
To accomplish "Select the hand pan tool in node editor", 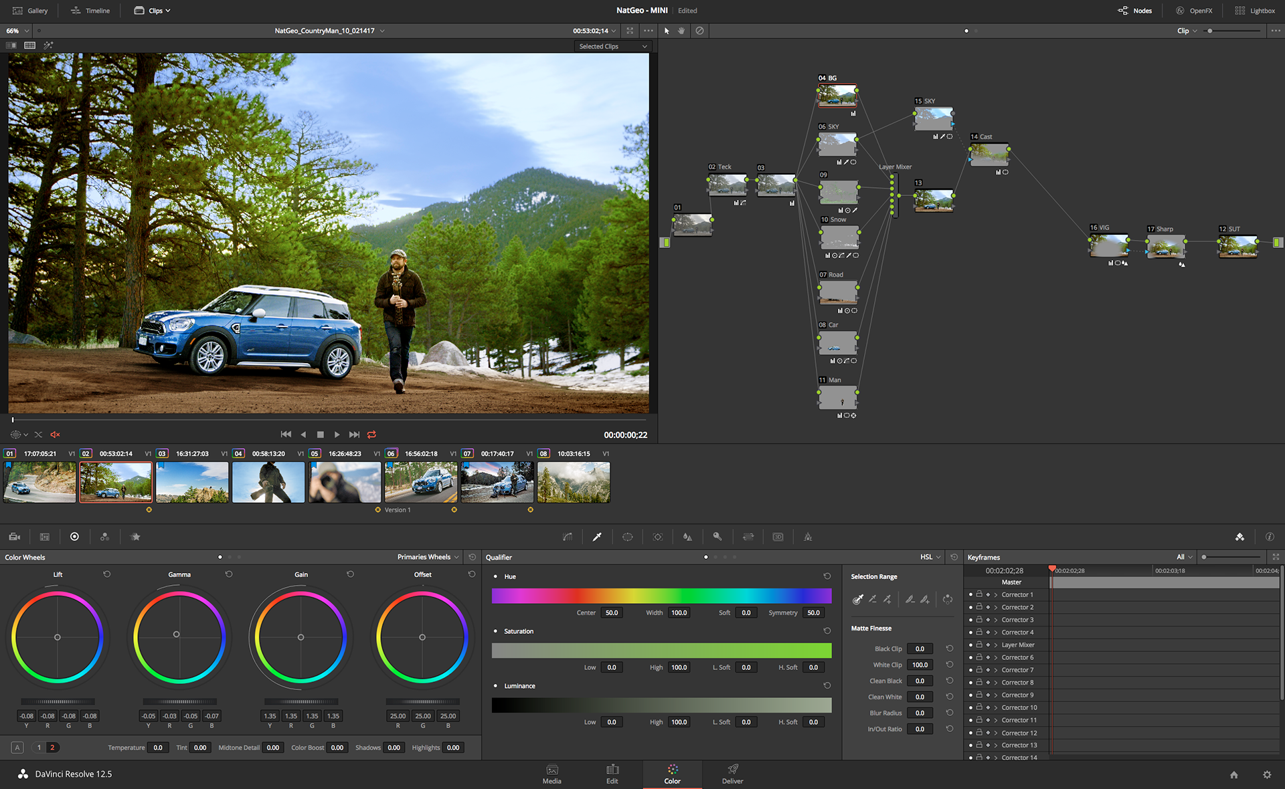I will [681, 31].
